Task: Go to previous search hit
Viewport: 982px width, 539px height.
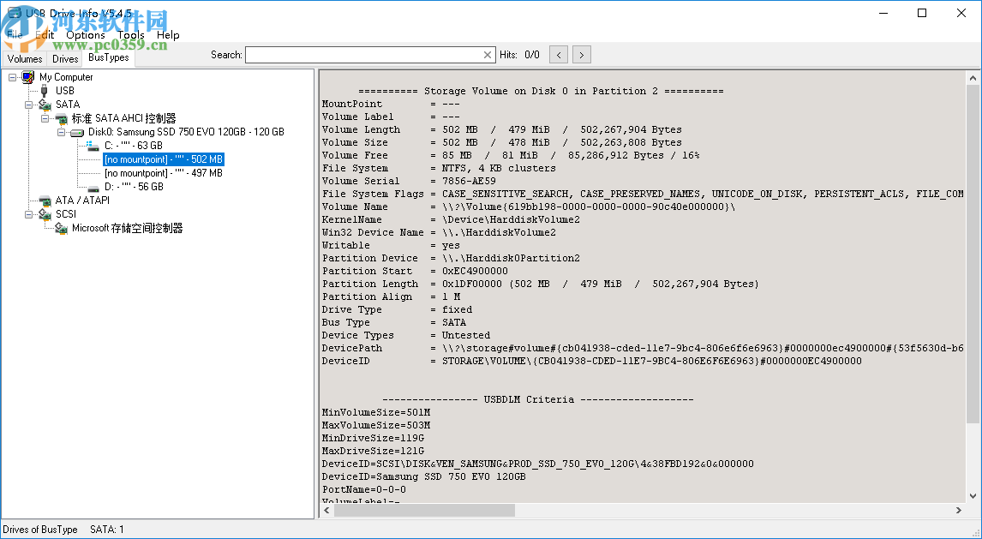Action: click(559, 55)
